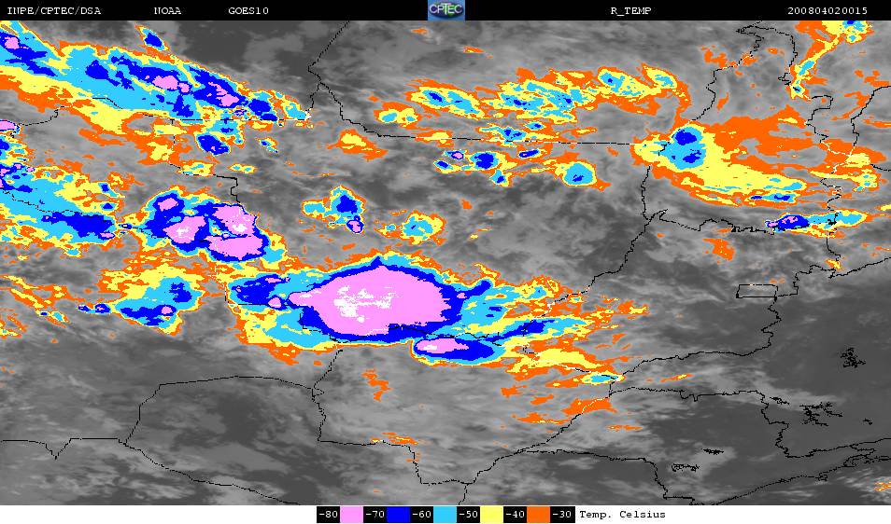Click the cyan legend swatch after -60
This screenshot has height=524, width=891.
445,515
